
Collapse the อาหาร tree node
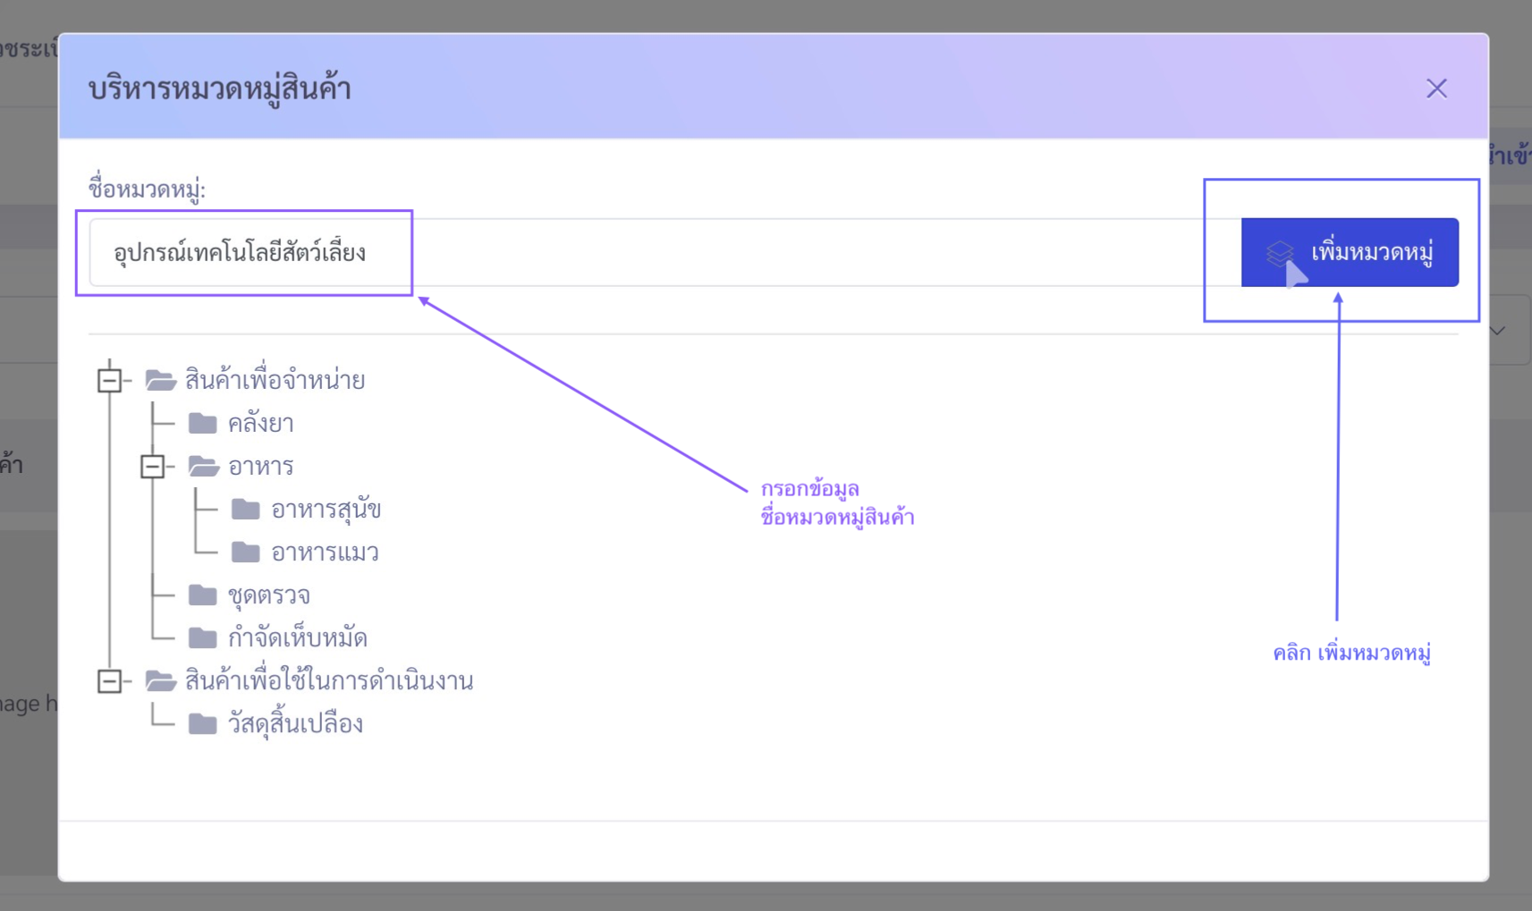[152, 466]
